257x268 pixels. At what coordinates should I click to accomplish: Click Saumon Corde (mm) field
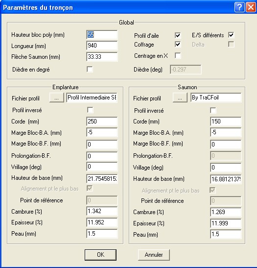point(226,122)
